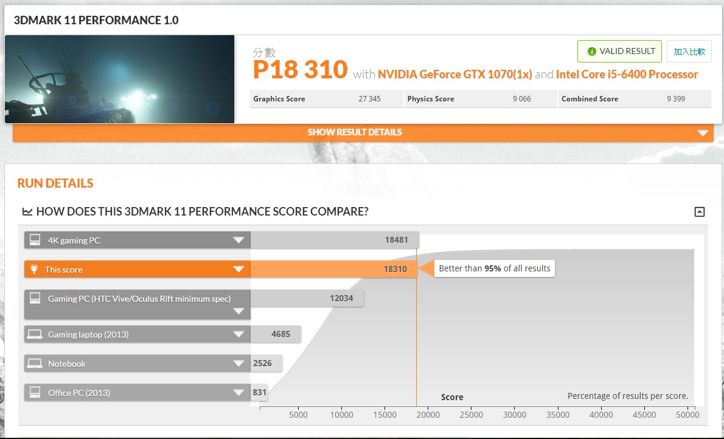Click the underwater benchmark thumbnail image
This screenshot has width=724, height=439.
[120, 79]
